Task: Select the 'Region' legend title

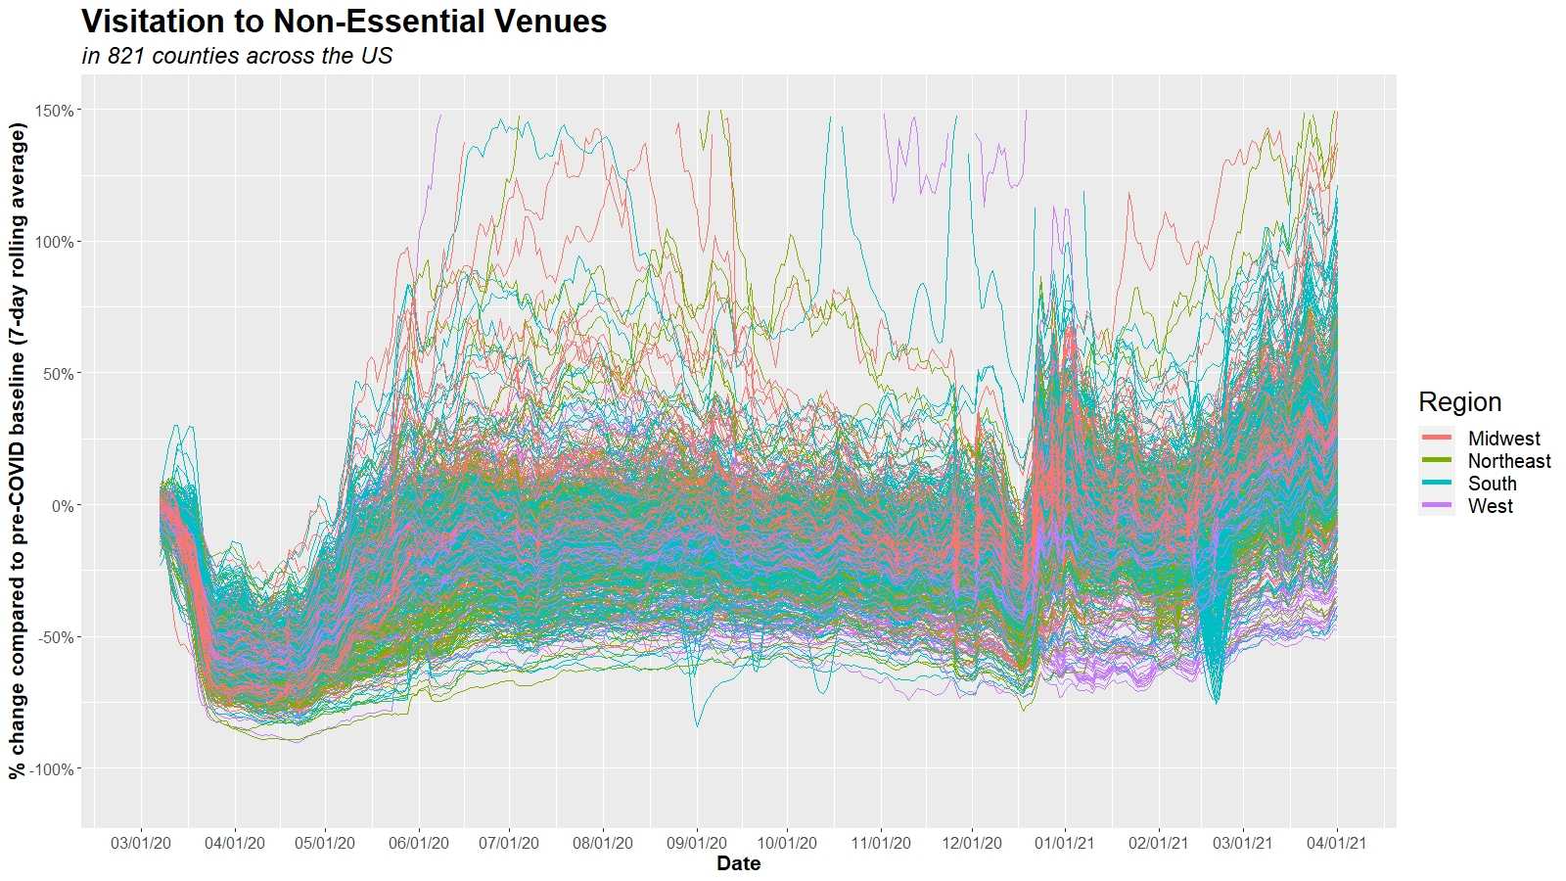Action: [1459, 402]
